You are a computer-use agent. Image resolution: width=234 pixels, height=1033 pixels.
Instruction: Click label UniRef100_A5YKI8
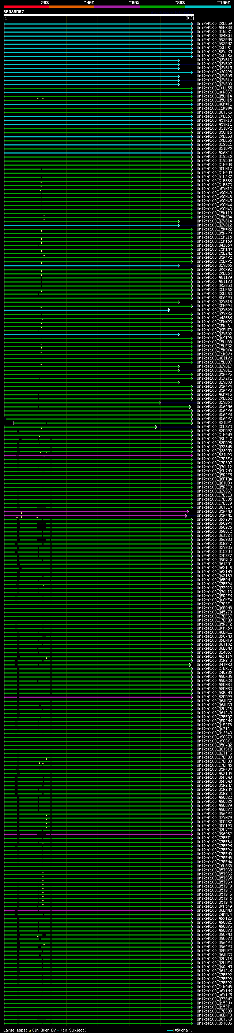[214, 120]
